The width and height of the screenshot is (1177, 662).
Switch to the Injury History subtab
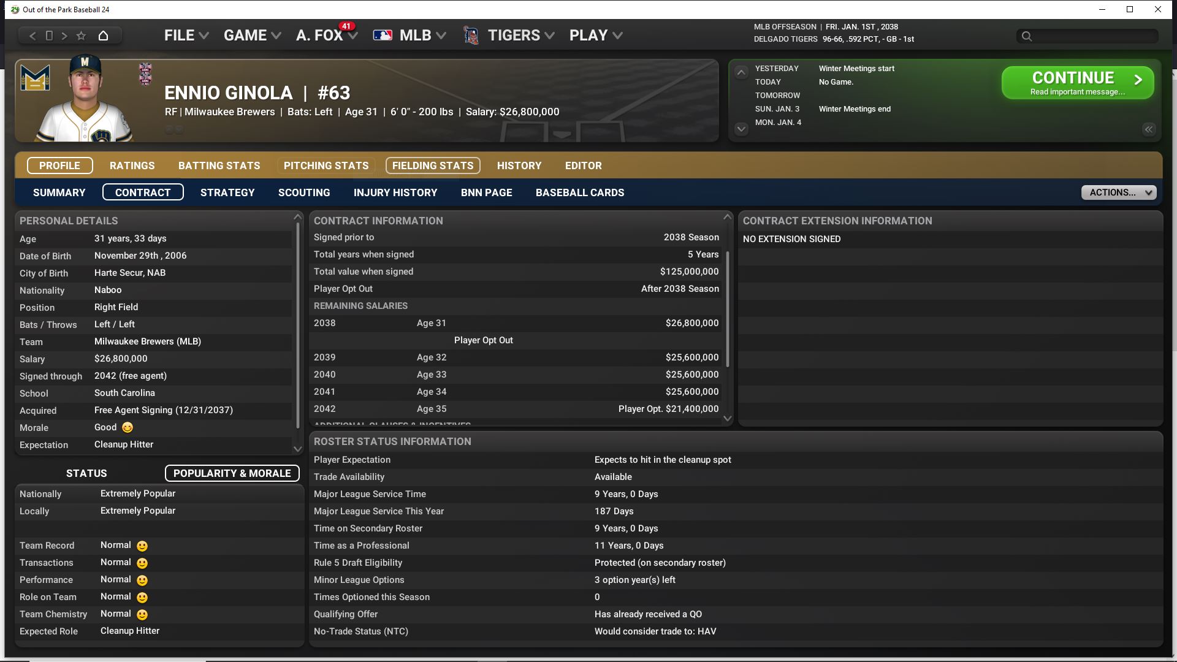395,192
